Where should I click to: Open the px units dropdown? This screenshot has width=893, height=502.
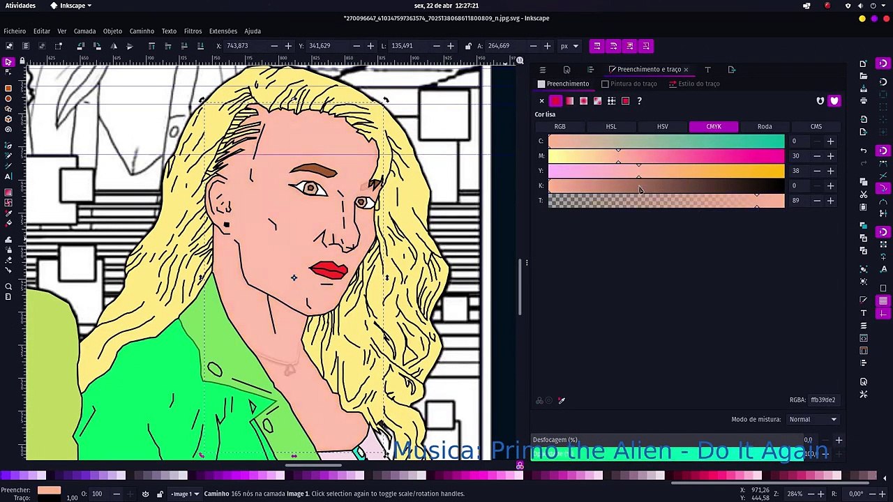tap(569, 46)
